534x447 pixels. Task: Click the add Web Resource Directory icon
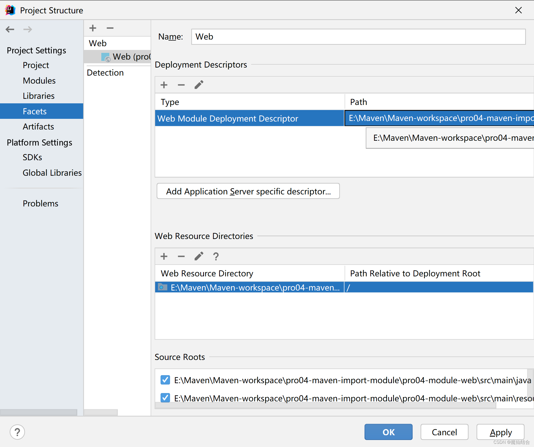tap(164, 256)
